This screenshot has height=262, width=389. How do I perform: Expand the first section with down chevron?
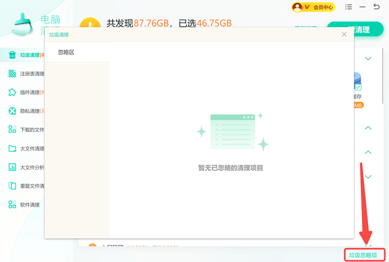coord(368,58)
